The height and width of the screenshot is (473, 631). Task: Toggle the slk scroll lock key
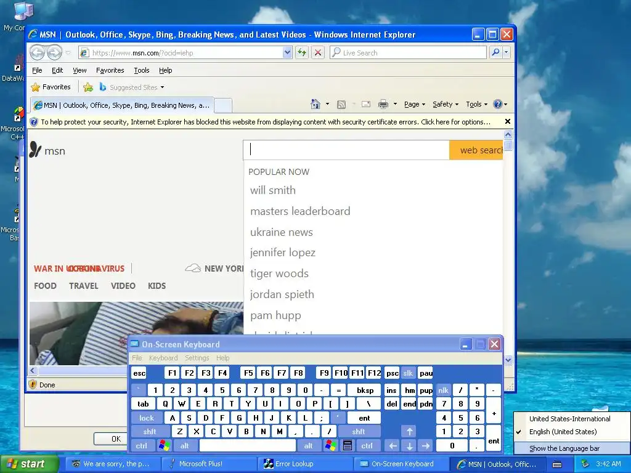(x=408, y=373)
